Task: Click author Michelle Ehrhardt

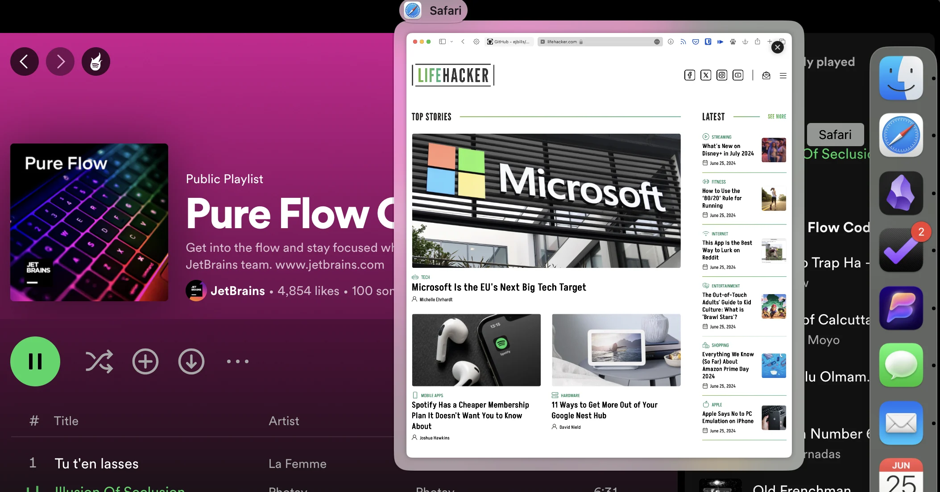Action: click(436, 299)
